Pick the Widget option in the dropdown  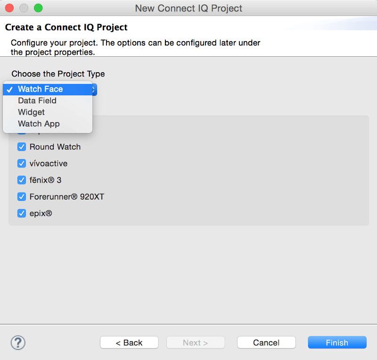click(31, 112)
